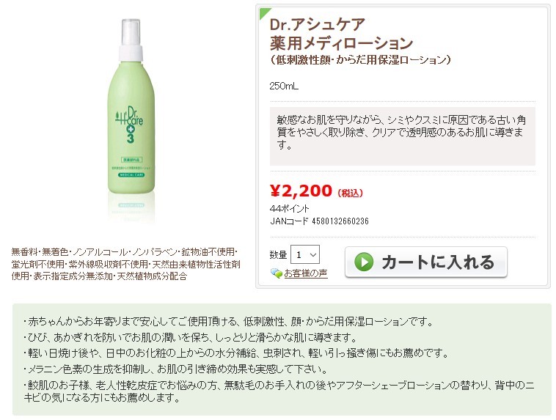Click the grey description box about 敏感なお肌
Image resolution: width=556 pixels, height=420 pixels.
403,136
